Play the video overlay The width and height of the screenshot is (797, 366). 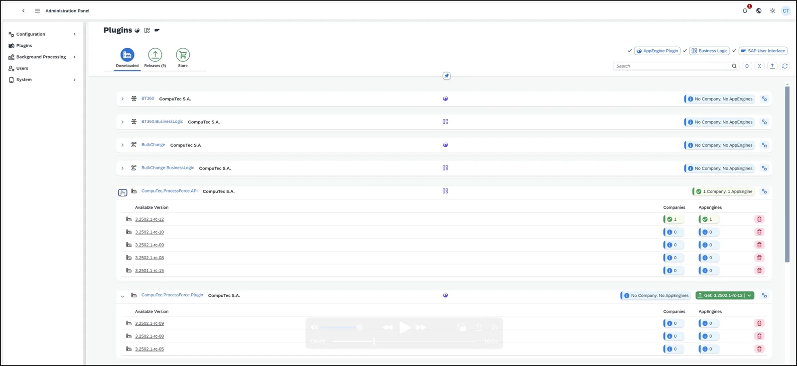(x=404, y=327)
